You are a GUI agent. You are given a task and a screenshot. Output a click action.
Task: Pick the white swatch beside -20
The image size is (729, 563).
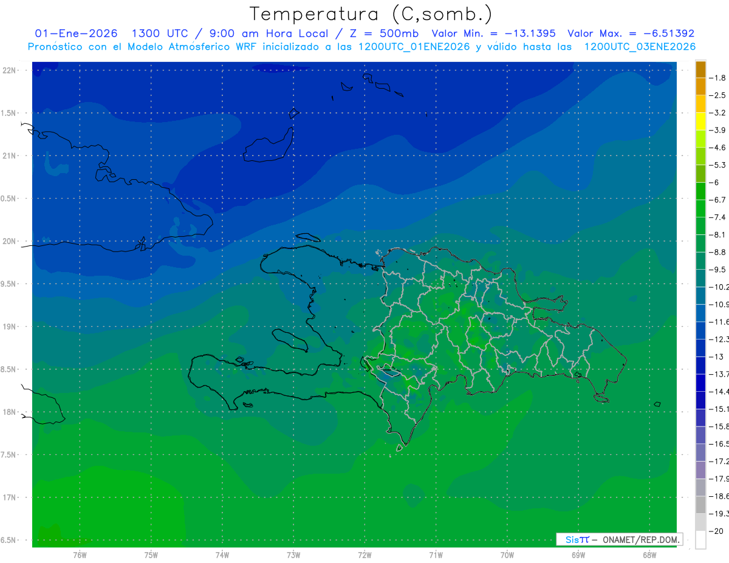tap(700, 539)
